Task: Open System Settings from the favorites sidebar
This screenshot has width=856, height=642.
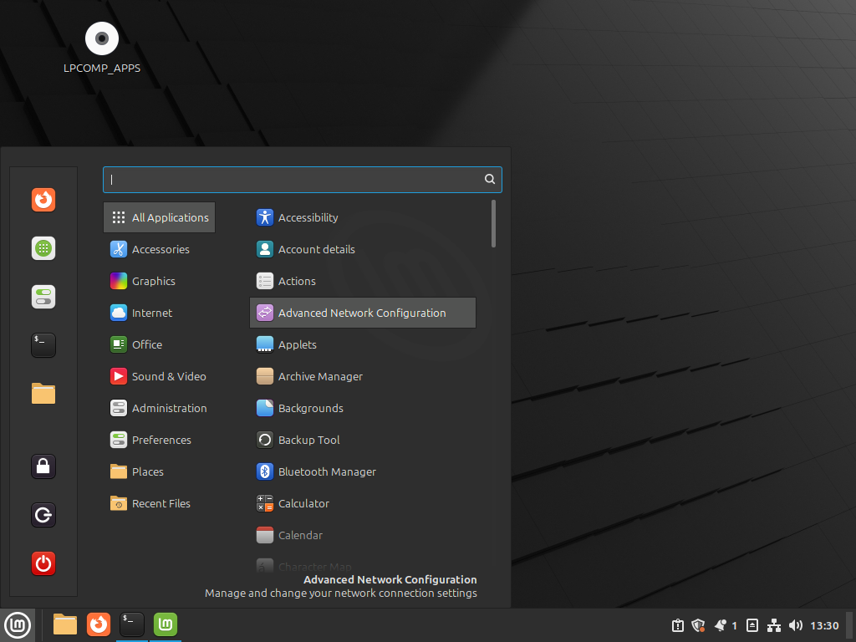Action: point(43,297)
